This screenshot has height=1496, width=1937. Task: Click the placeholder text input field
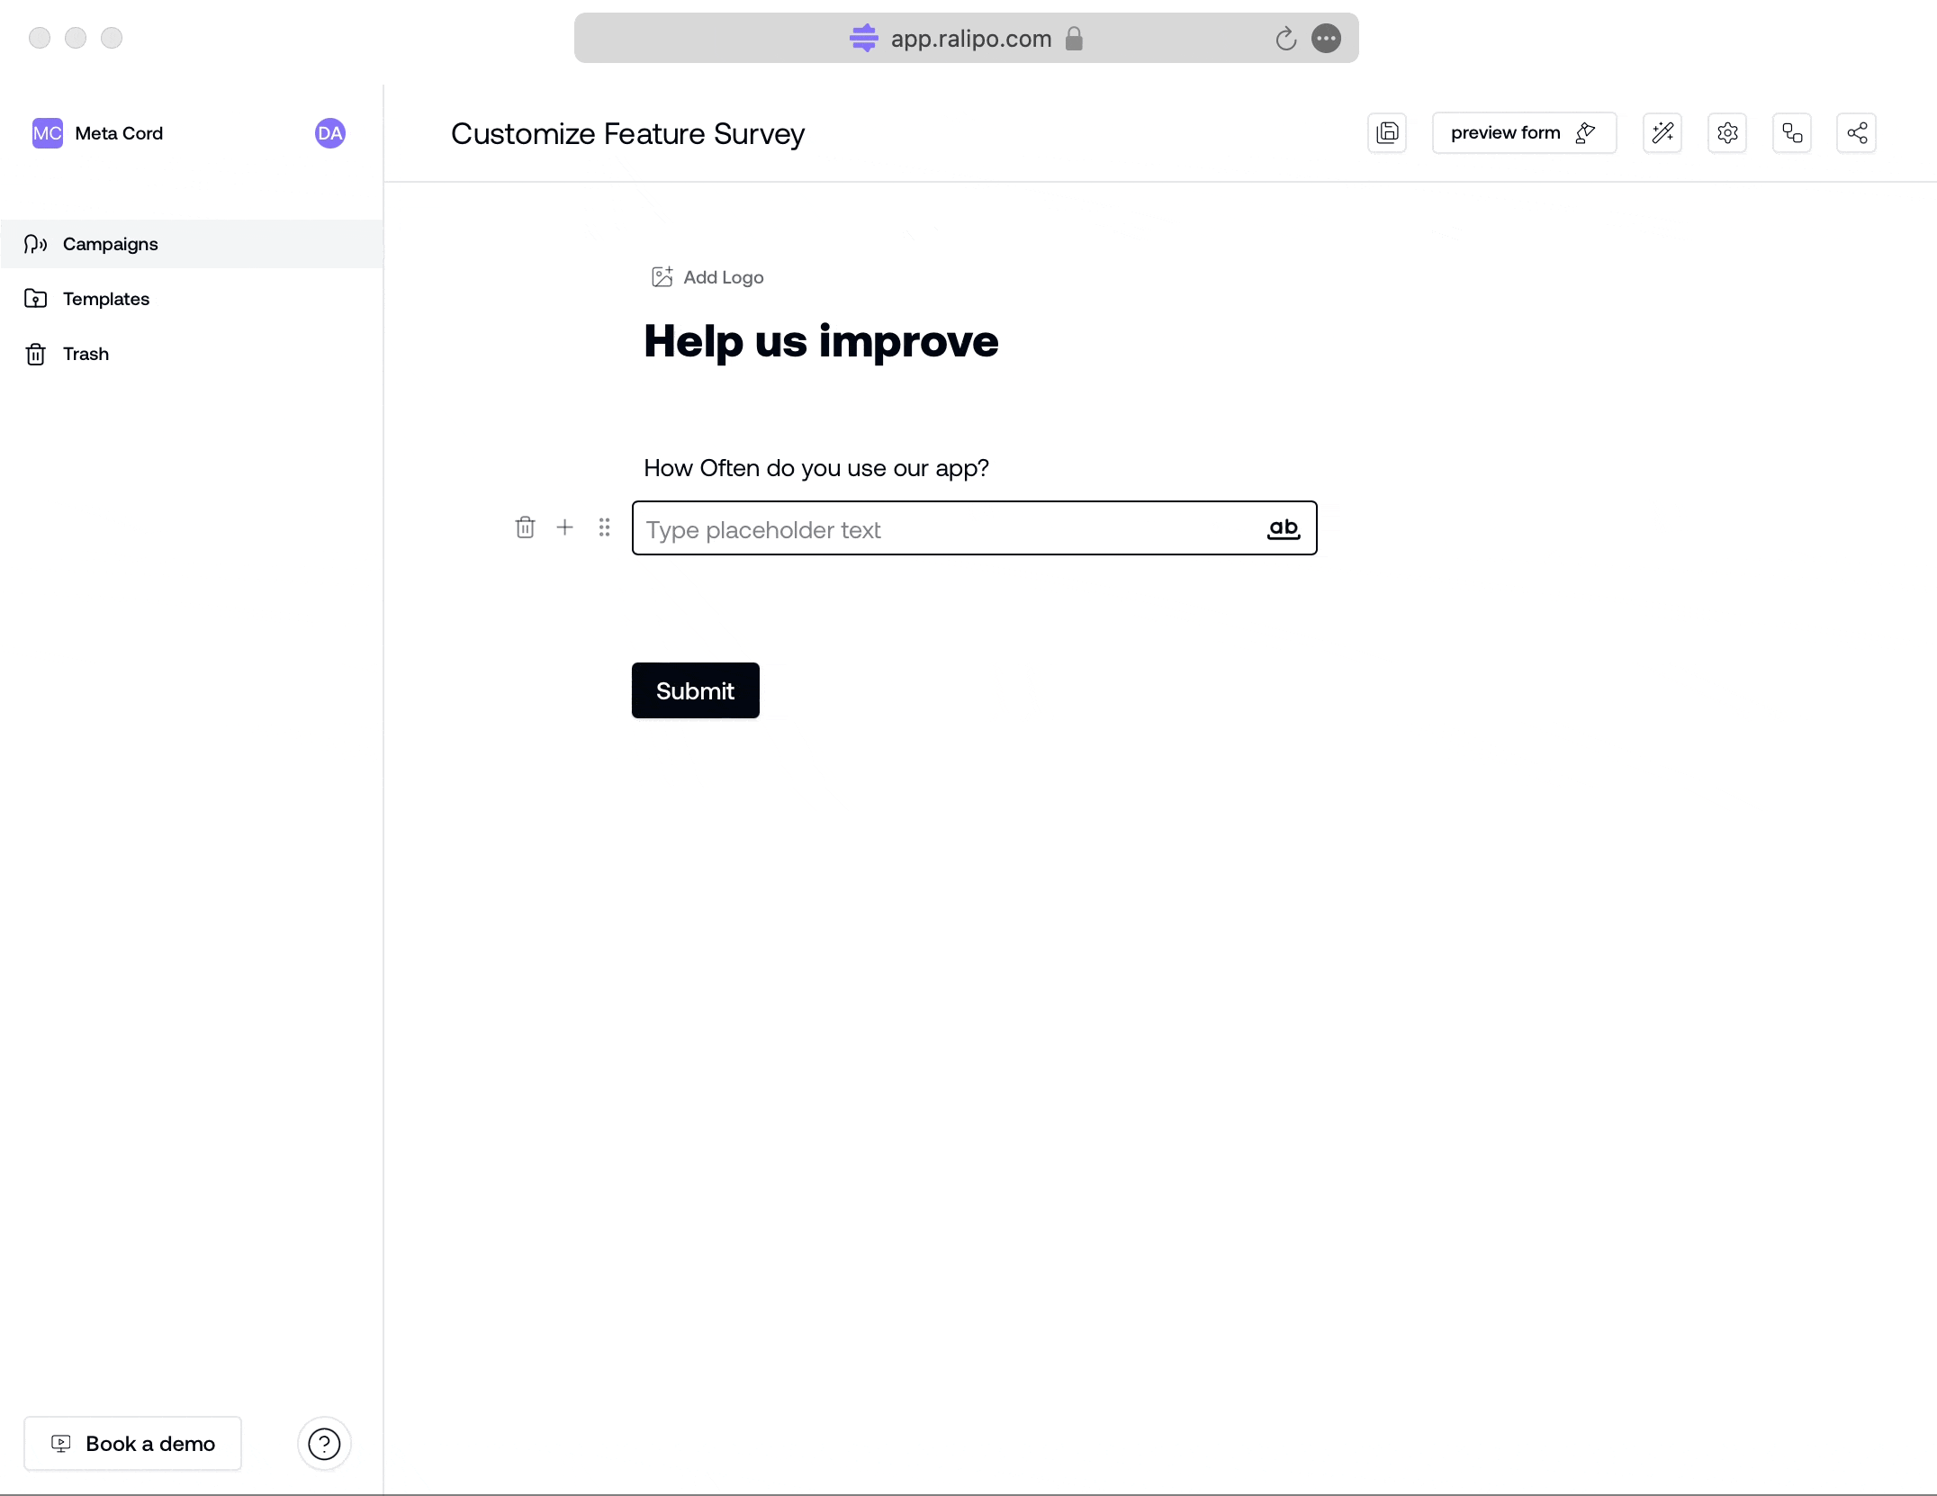[x=945, y=529]
